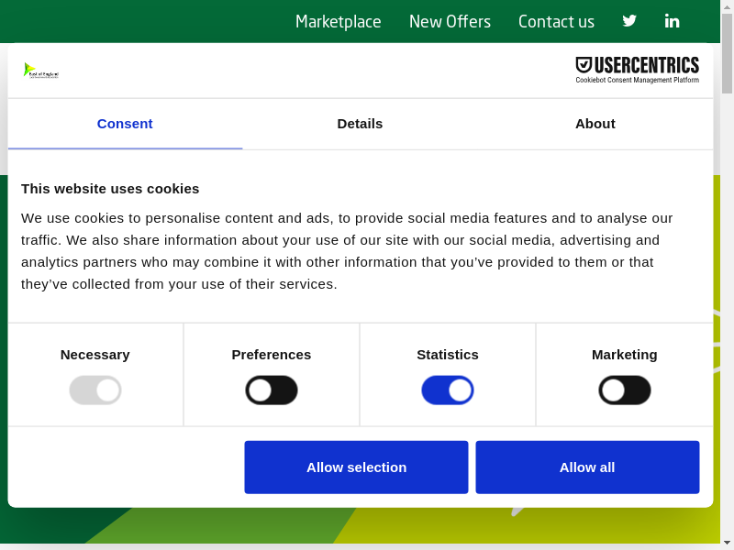Enable the Marketing cookies switch
734x550 pixels.
(x=625, y=390)
